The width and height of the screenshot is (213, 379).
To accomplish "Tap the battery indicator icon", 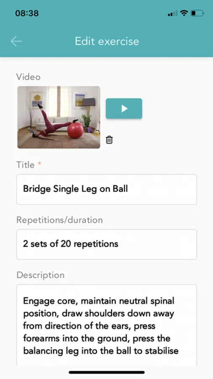I will coord(197,13).
